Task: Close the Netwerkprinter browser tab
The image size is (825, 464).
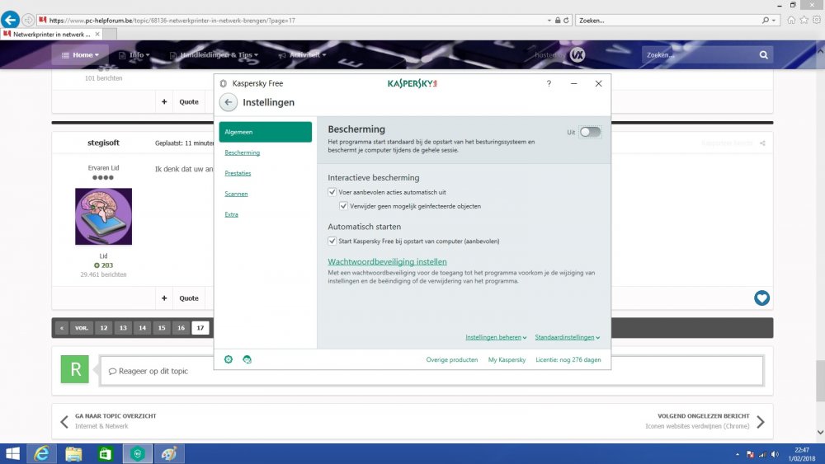Action: pyautogui.click(x=97, y=34)
